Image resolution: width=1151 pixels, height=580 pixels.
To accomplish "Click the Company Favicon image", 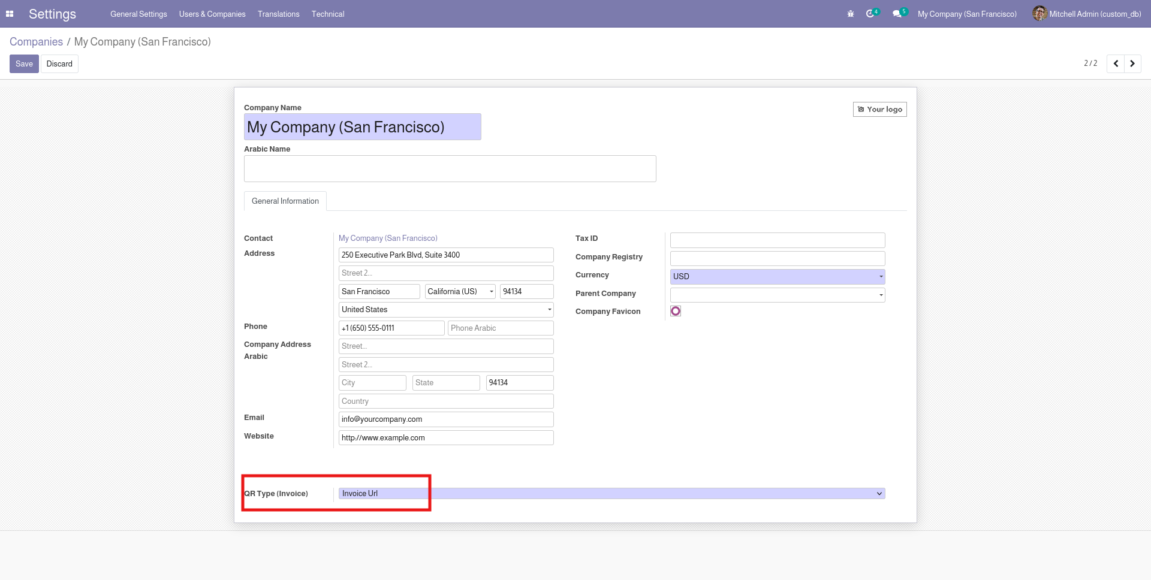I will point(676,311).
